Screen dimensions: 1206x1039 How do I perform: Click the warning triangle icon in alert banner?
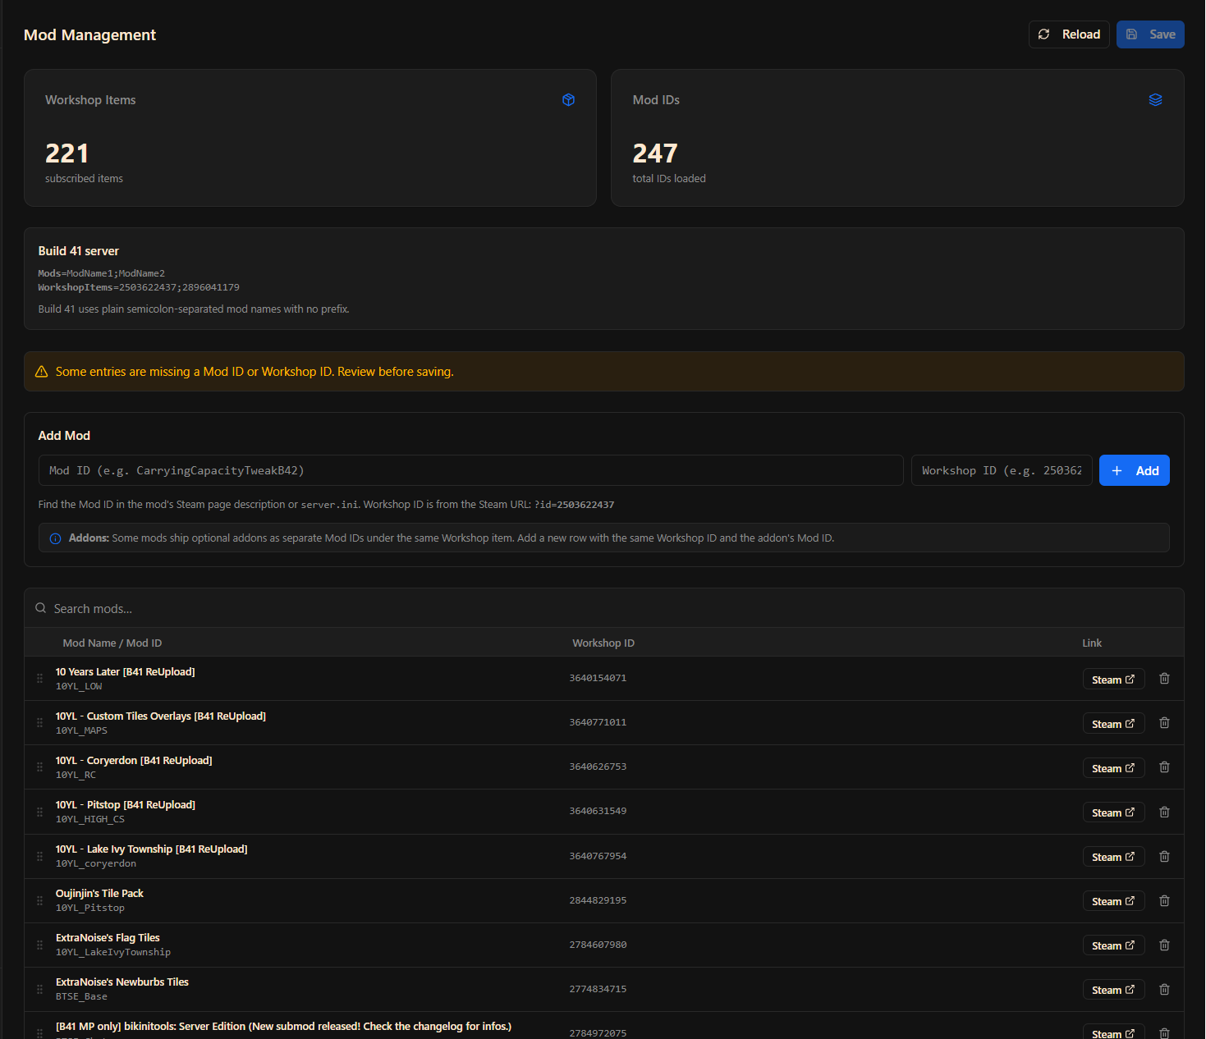pyautogui.click(x=42, y=372)
